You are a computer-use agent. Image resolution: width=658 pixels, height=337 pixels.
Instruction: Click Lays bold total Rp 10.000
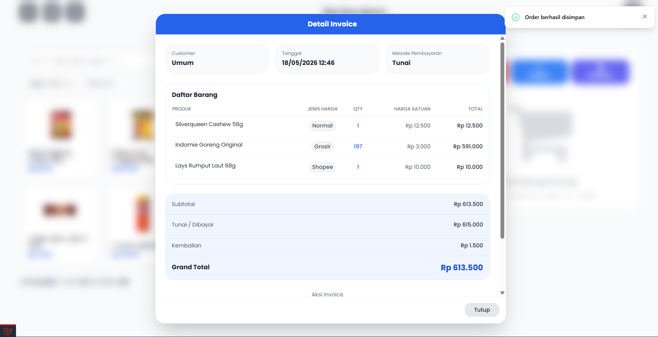click(x=470, y=167)
